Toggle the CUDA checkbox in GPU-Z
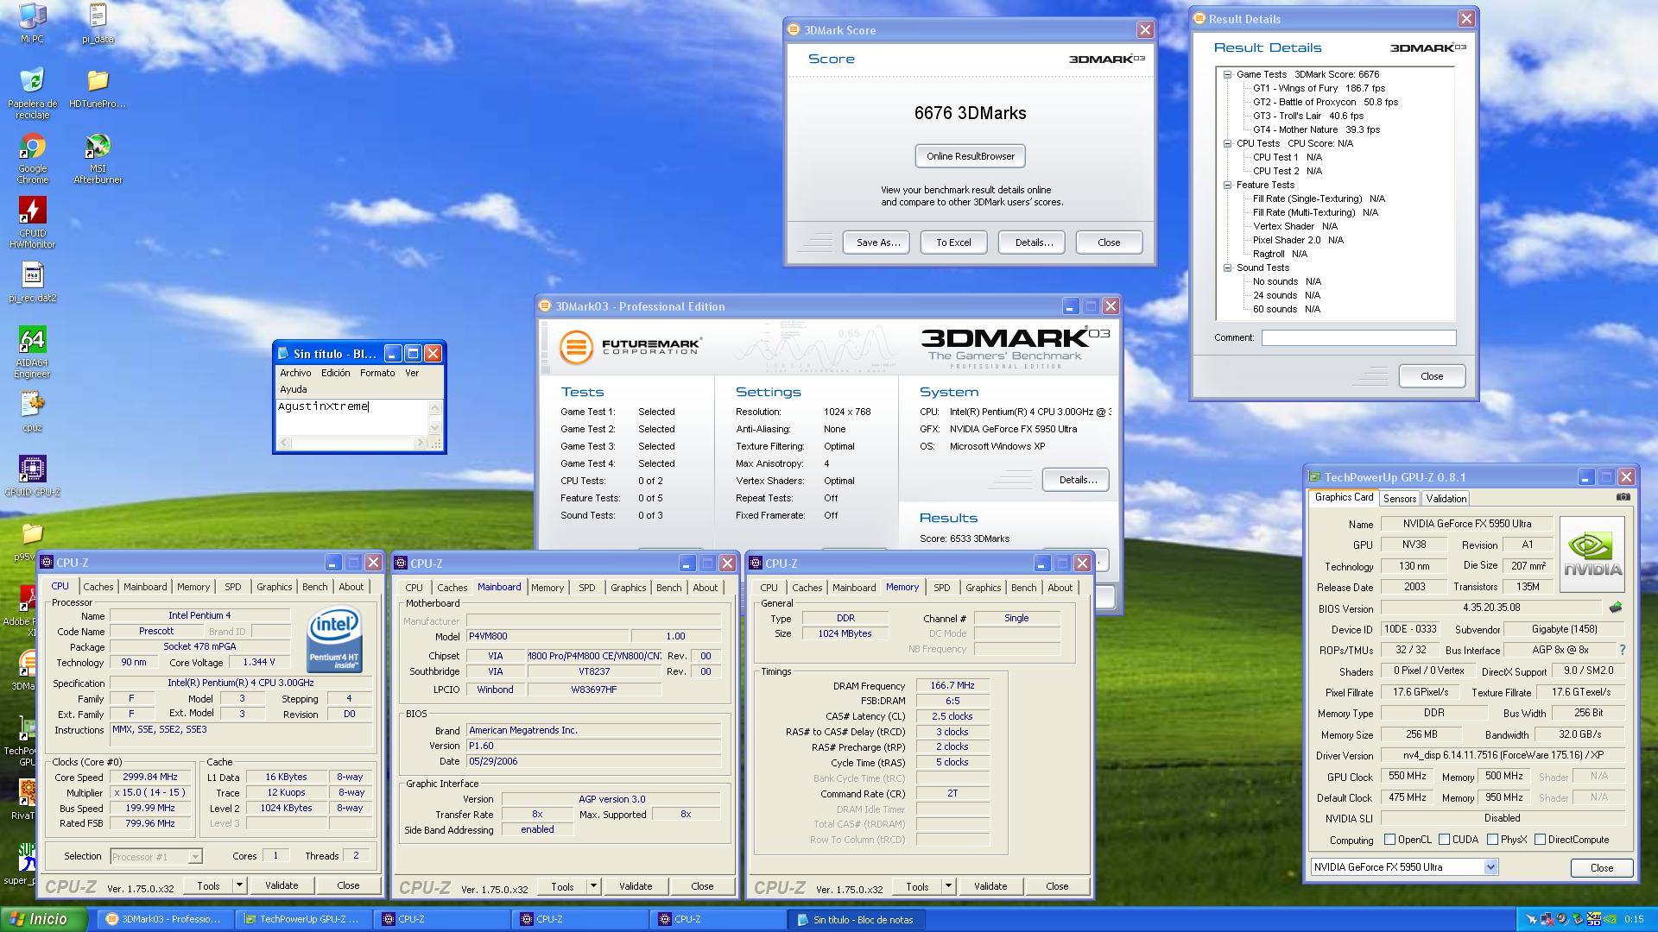 [1444, 839]
